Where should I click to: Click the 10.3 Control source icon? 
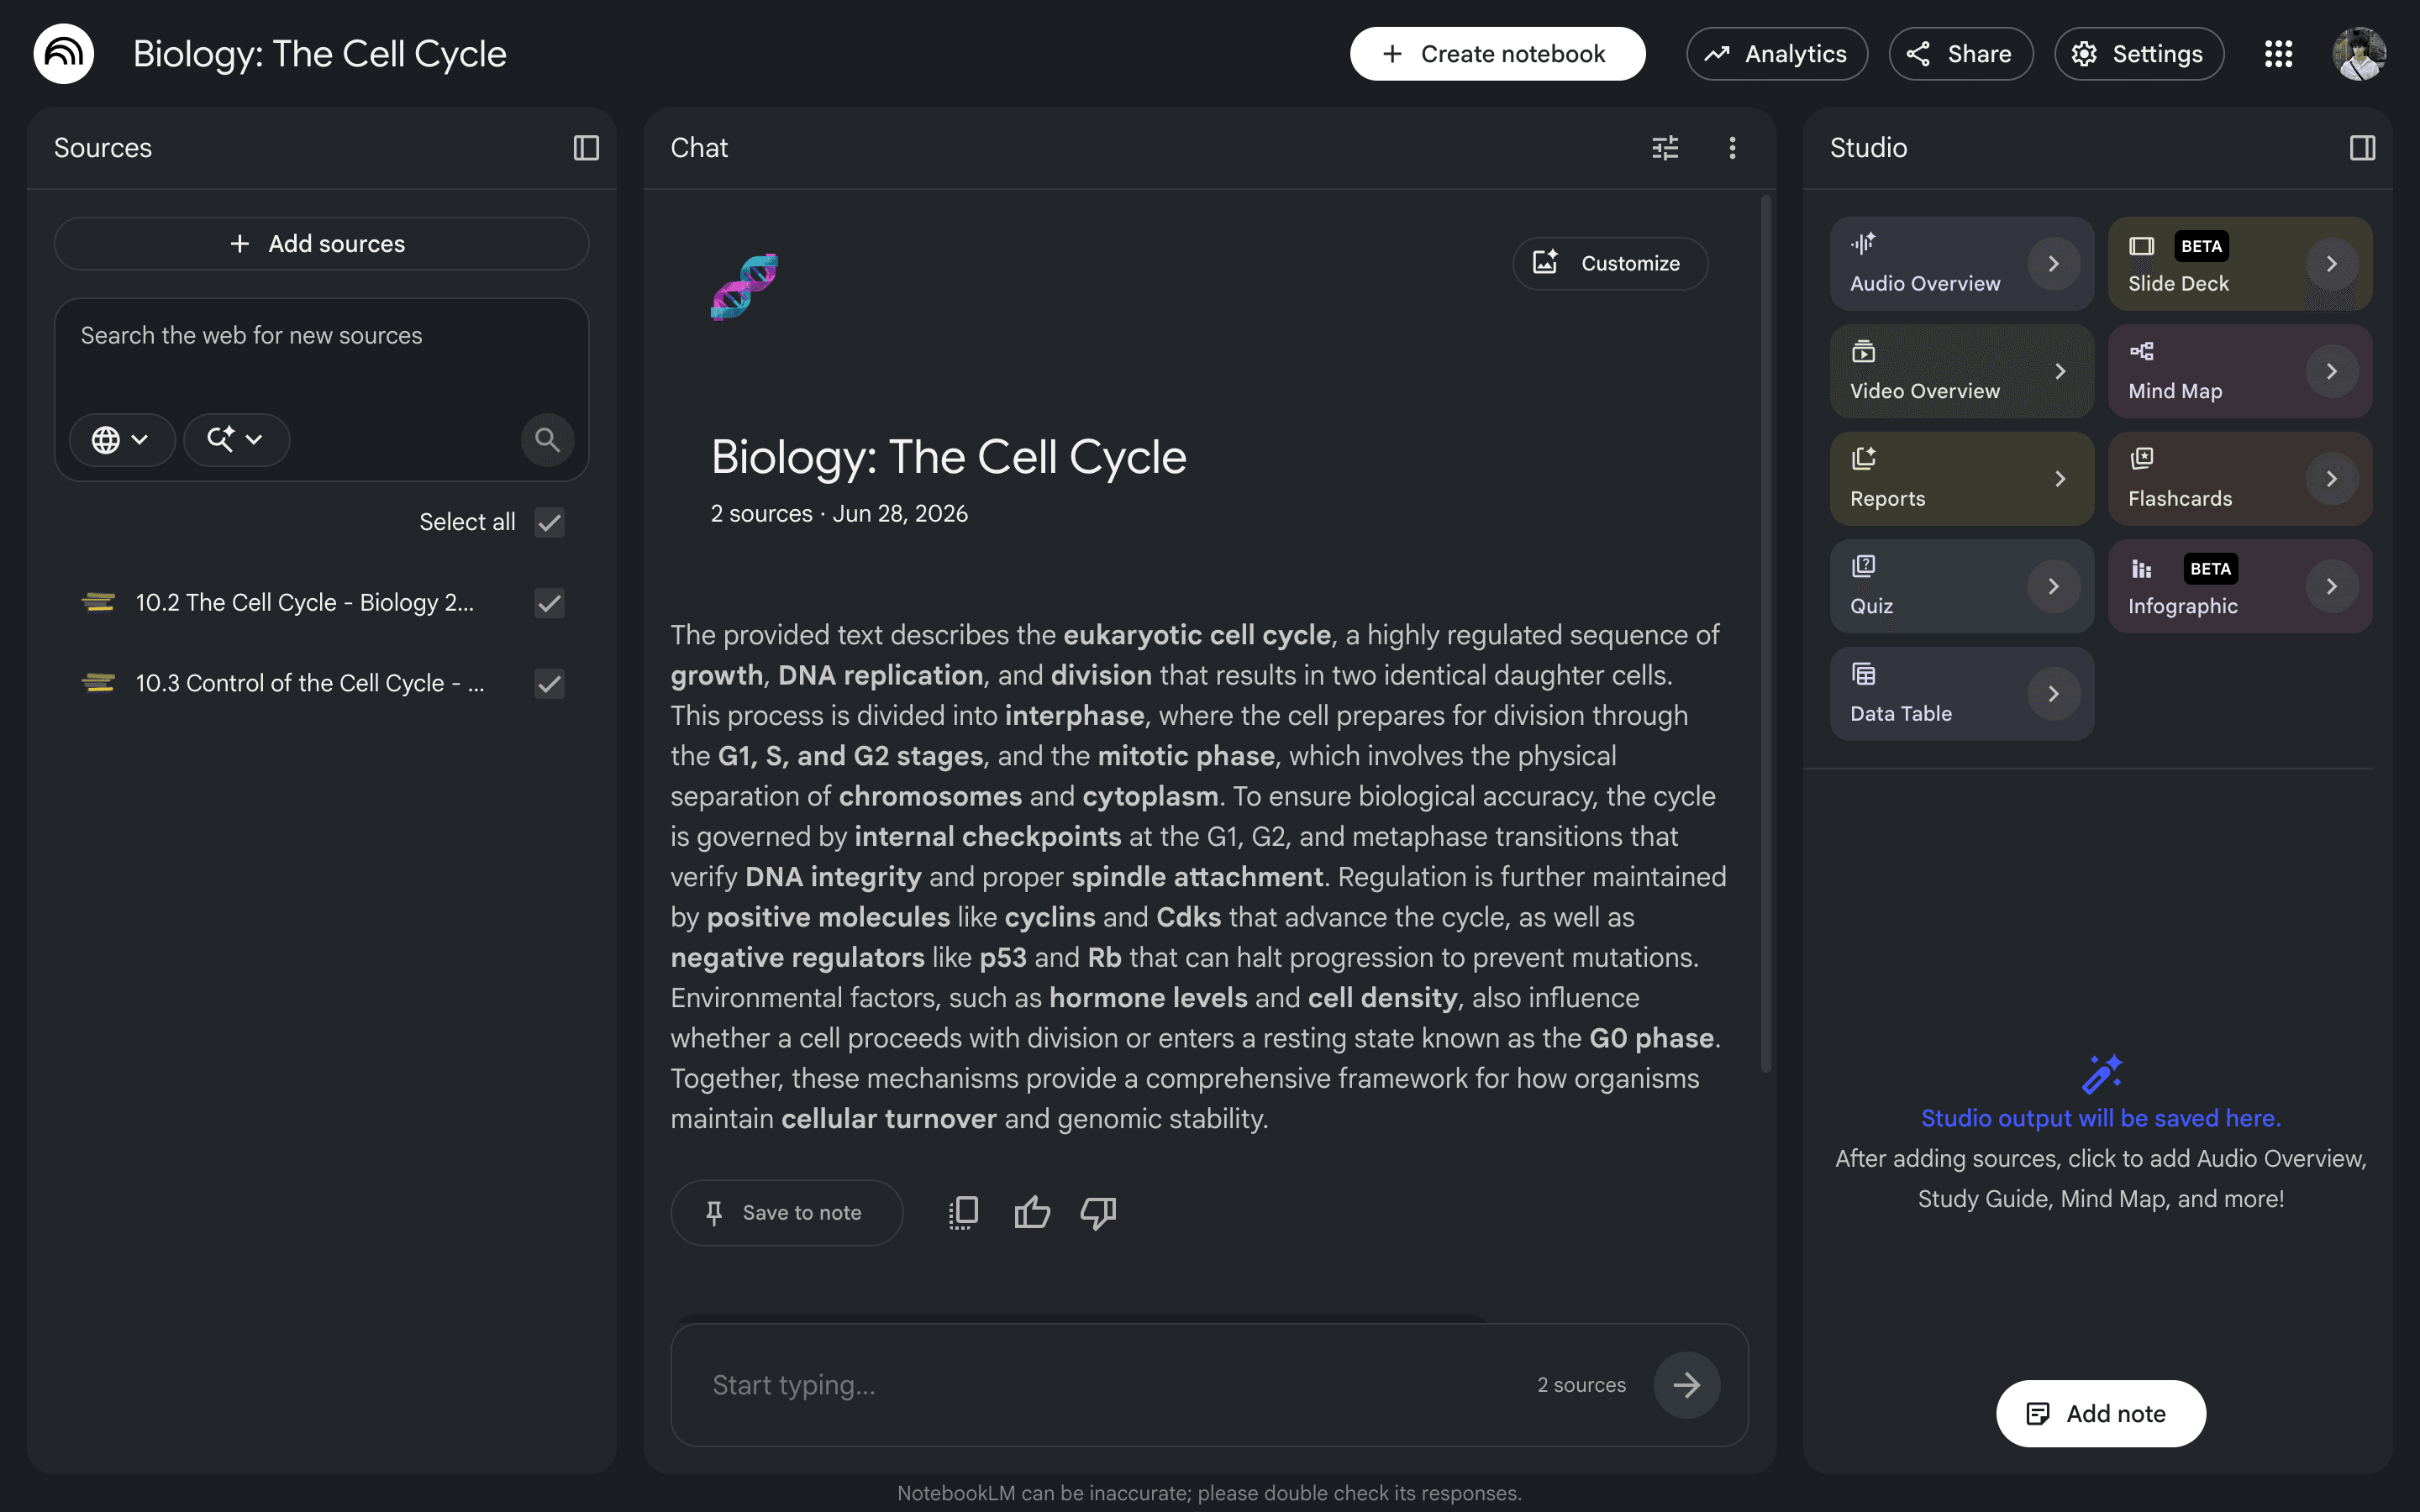tap(98, 683)
